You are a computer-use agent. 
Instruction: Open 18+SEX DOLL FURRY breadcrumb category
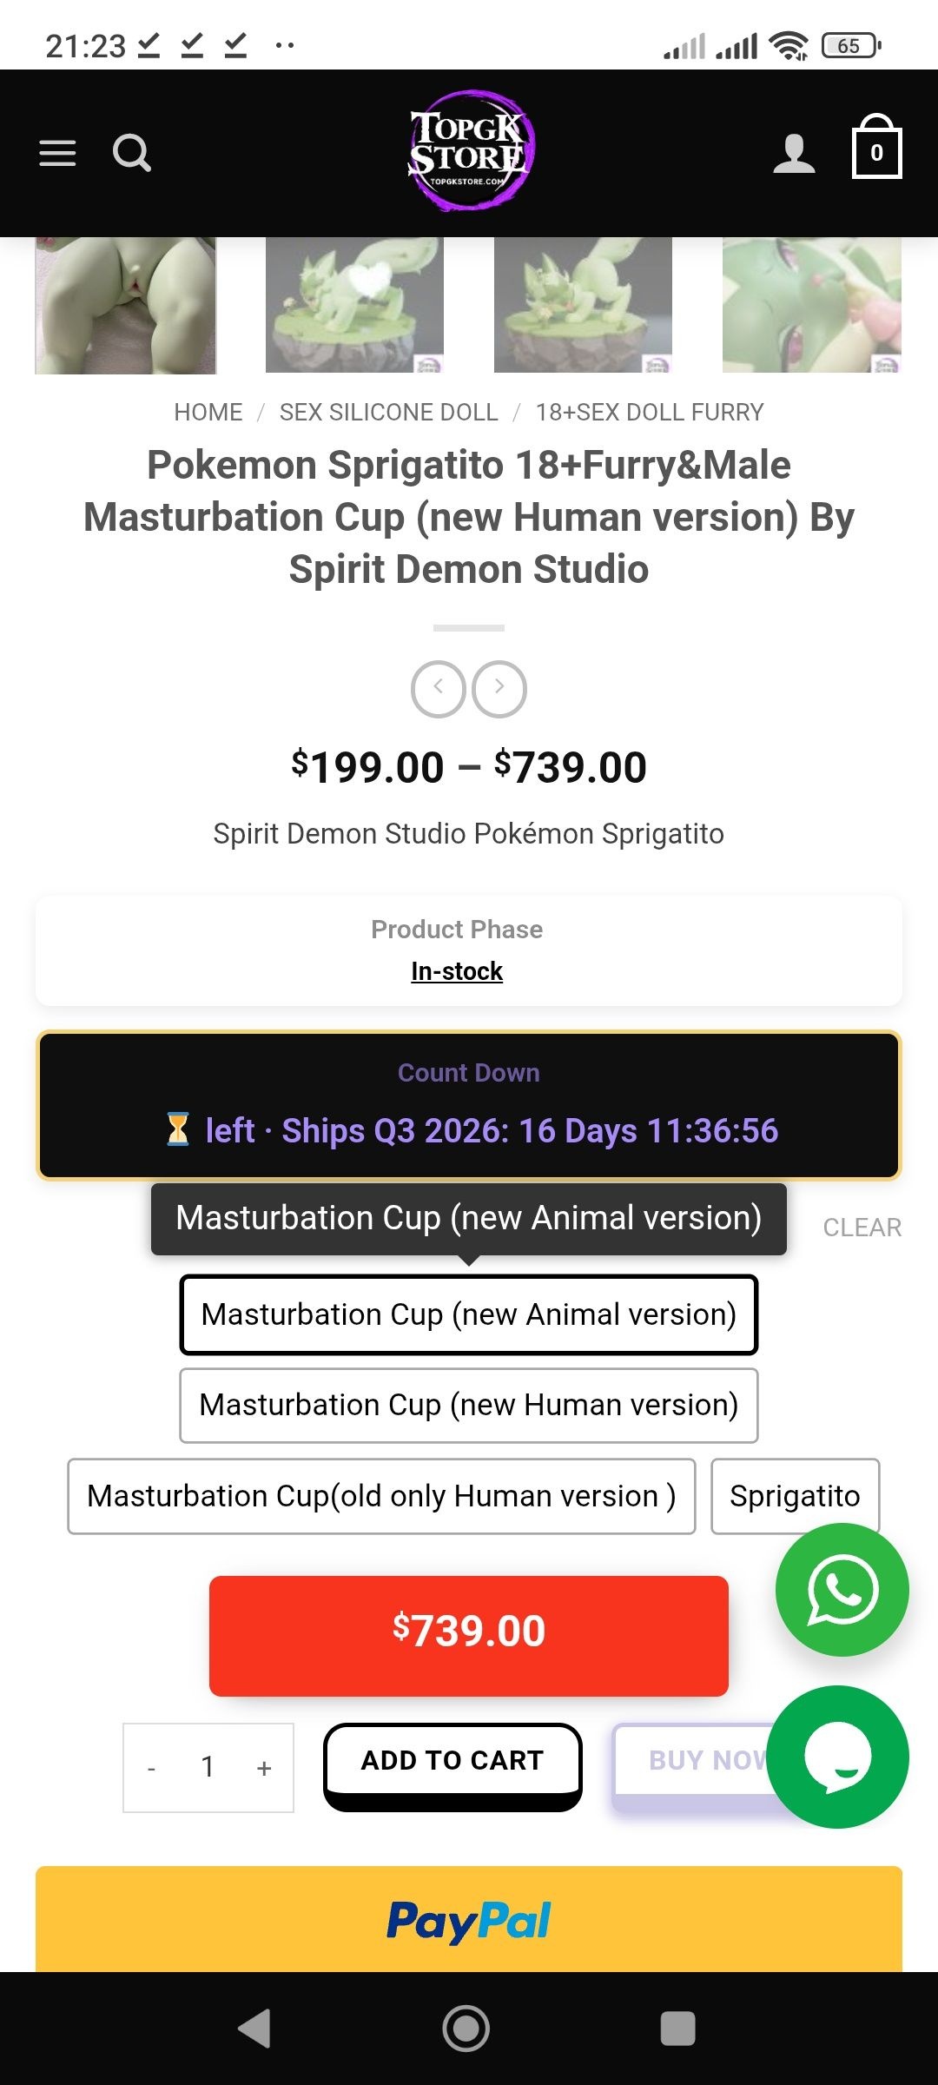[650, 412]
